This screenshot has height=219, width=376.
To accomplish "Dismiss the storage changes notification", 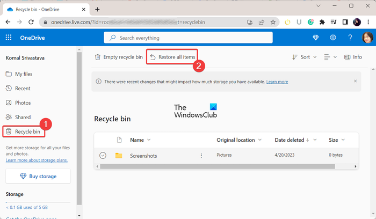I will (x=356, y=81).
